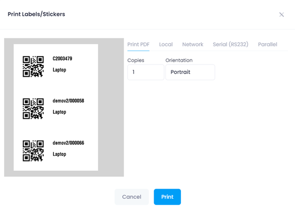Click Laptop text under C2003479
The image size is (295, 224).
pyautogui.click(x=59, y=70)
